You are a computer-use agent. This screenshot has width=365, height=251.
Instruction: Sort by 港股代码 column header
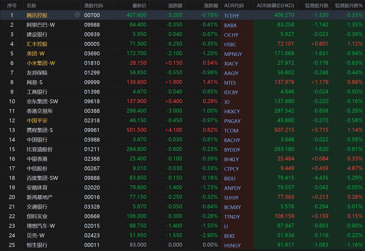93,5
